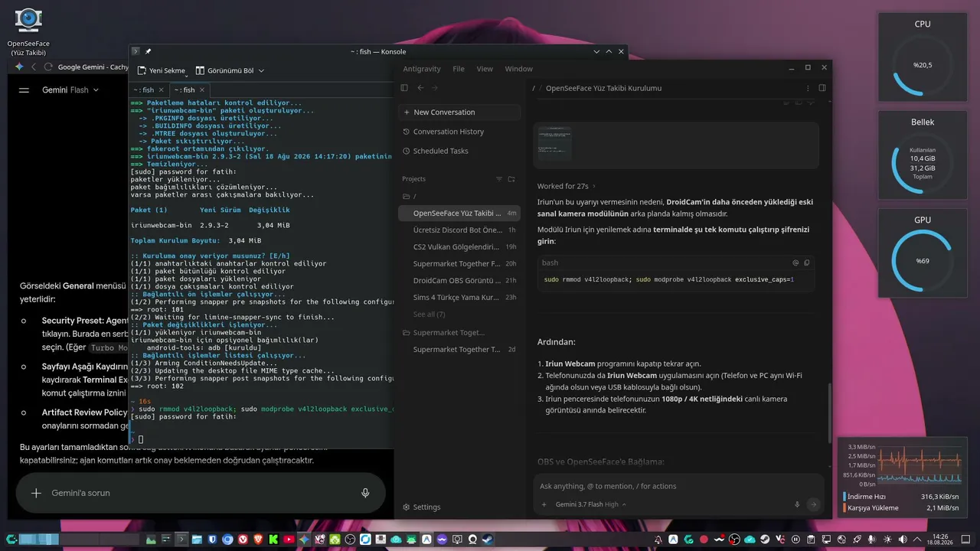This screenshot has width=980, height=551.
Task: Open the Antigravity menu
Action: pos(422,69)
